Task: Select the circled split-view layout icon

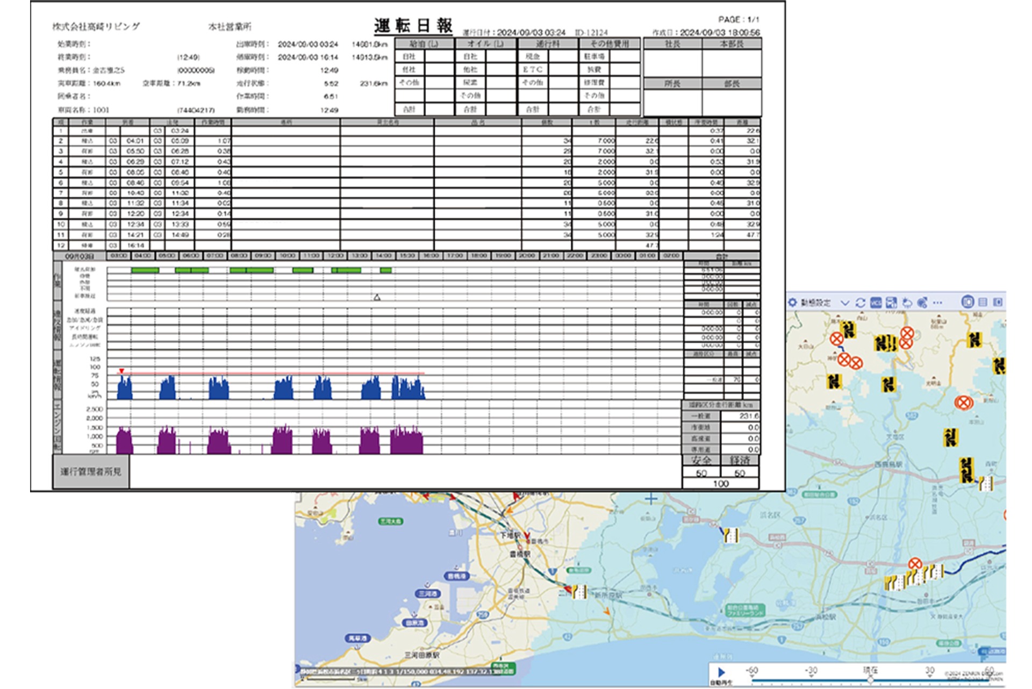Action: pos(967,302)
